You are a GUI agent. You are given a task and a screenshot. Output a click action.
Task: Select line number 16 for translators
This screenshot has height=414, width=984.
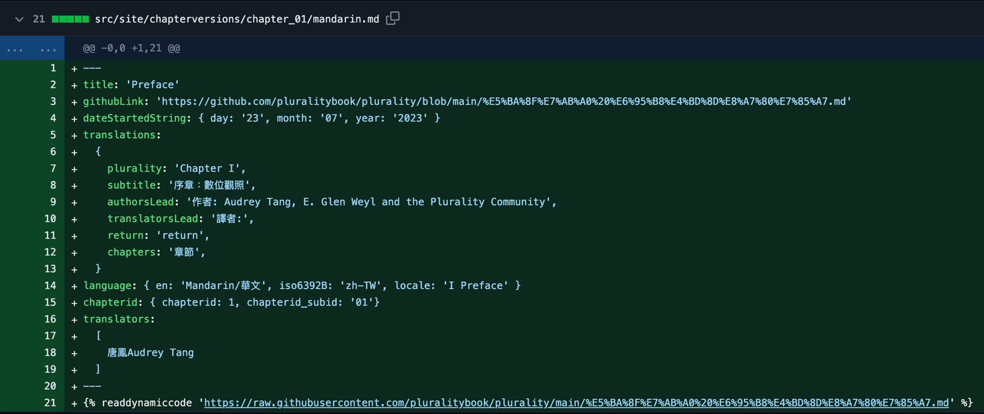[50, 319]
